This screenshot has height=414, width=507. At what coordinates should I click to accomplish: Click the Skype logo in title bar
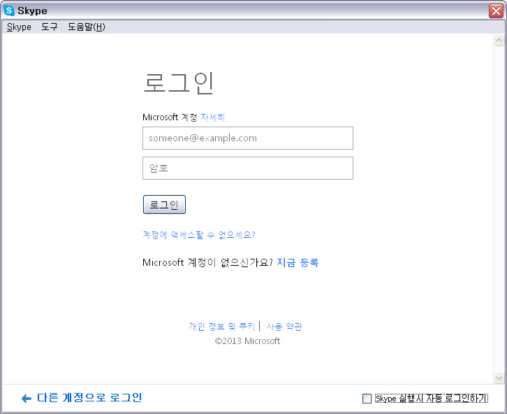[x=9, y=10]
